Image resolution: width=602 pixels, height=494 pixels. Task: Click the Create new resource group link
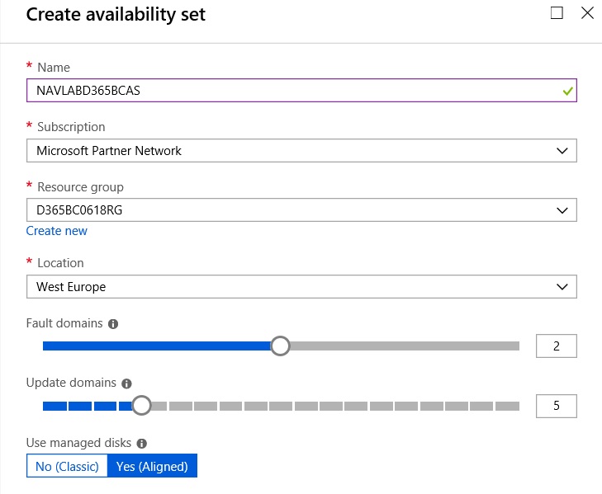pos(56,231)
